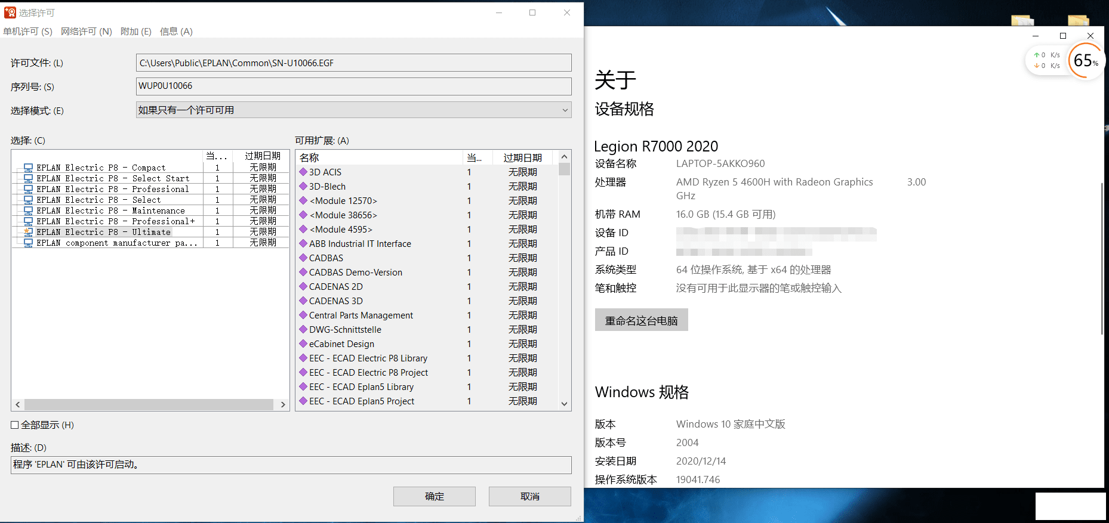Click the Central Parts Management diamond icon
Image resolution: width=1109 pixels, height=523 pixels.
point(303,315)
